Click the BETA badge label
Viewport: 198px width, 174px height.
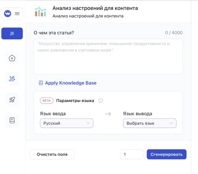(47, 101)
